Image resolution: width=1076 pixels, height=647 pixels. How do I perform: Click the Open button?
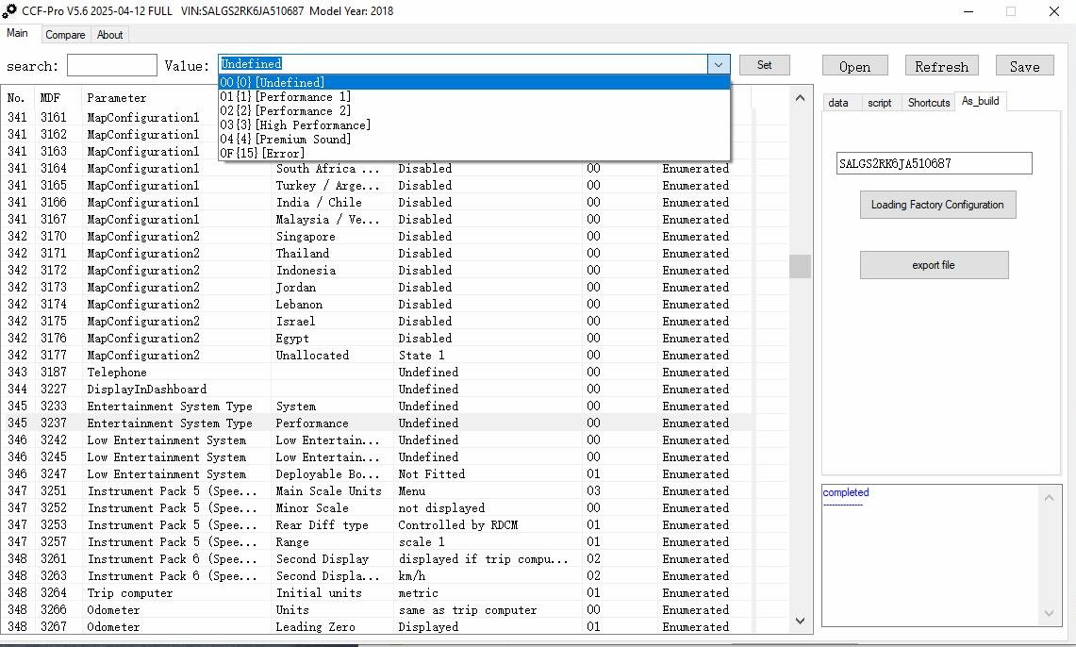pos(855,66)
